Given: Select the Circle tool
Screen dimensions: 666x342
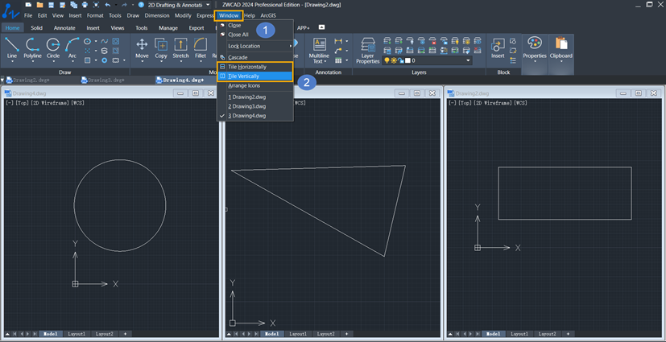Looking at the screenshot, I should (52, 47).
